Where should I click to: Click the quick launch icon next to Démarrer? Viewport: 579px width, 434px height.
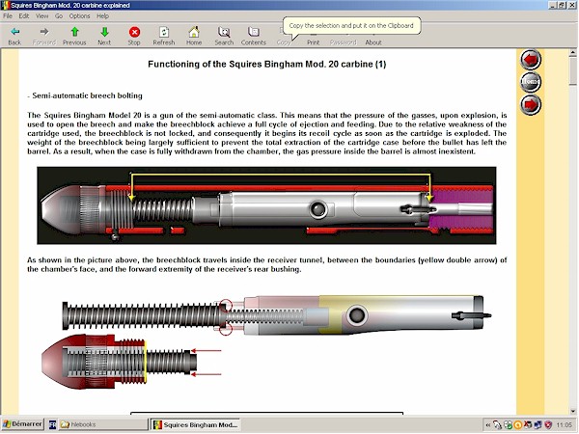click(x=52, y=424)
